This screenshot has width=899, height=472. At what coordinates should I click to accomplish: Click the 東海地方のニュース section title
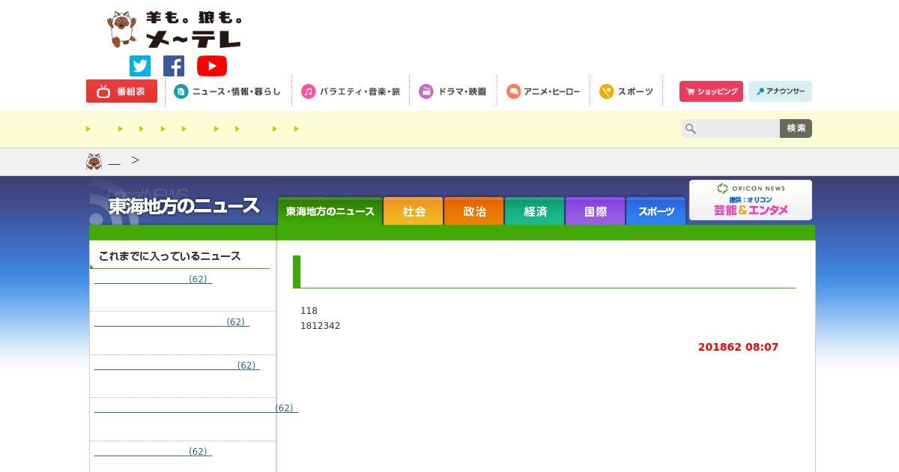pos(184,205)
